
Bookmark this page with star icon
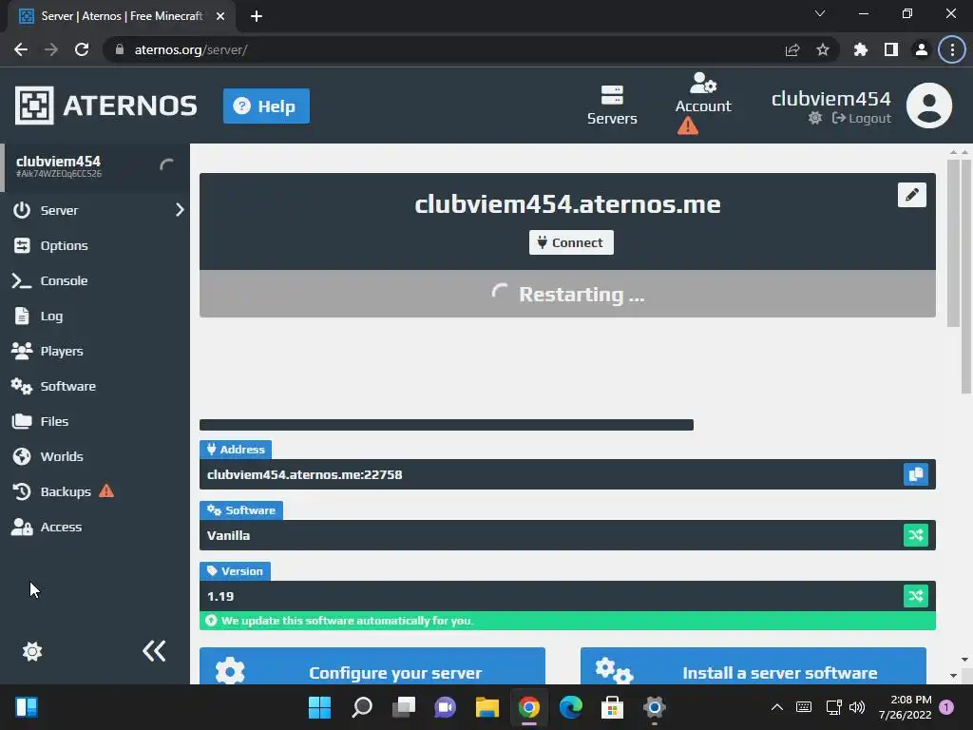[x=823, y=49]
